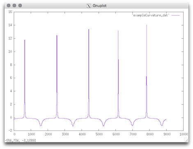Click the minimize window button
This screenshot has width=193, height=149.
click(14, 5)
